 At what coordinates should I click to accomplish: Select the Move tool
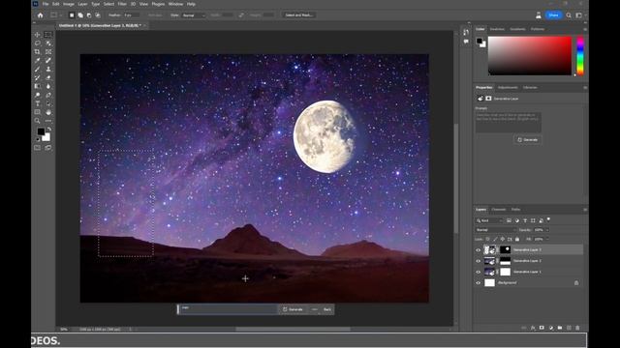pos(37,35)
